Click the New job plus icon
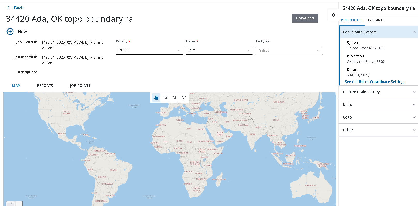The width and height of the screenshot is (418, 206). tap(10, 32)
